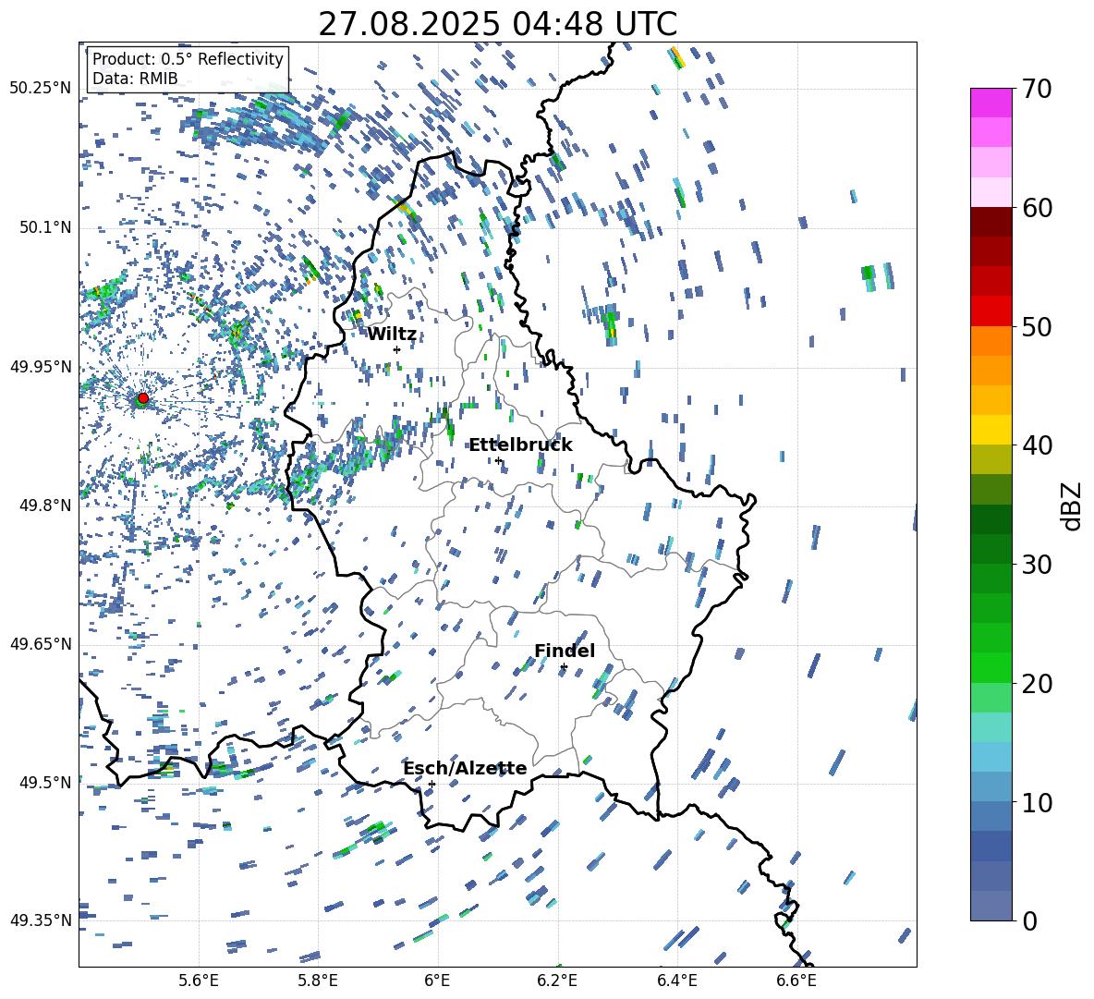Click the 5.8°E longitude label
The image size is (1094, 999).
(318, 981)
